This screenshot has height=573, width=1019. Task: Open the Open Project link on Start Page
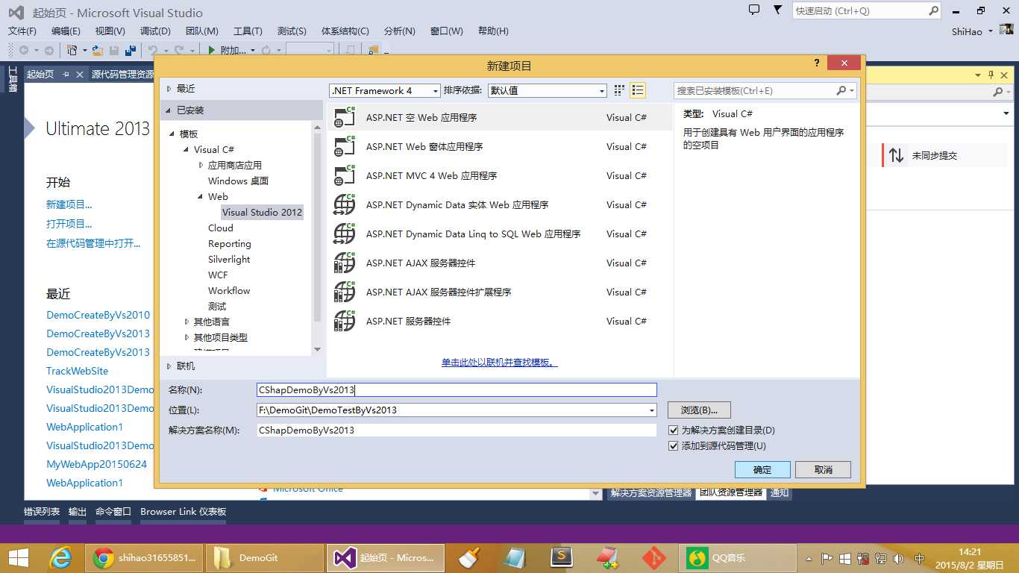tap(69, 224)
